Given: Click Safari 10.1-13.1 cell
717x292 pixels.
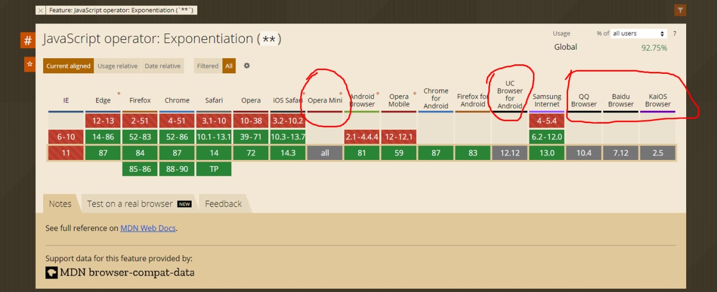Looking at the screenshot, I should click(214, 137).
